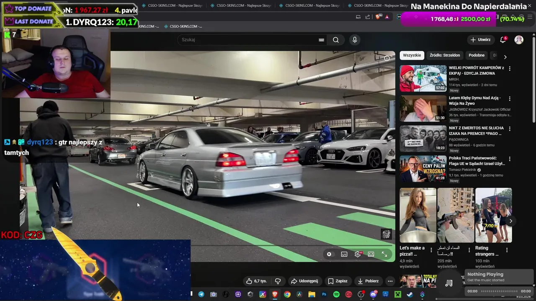The image size is (536, 301).
Task: Click the Utwórz create button
Action: coord(480,40)
